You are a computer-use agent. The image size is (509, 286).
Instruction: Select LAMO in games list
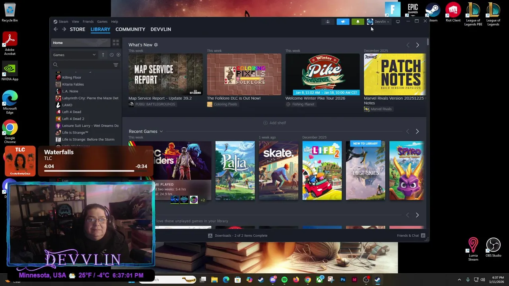click(x=67, y=105)
